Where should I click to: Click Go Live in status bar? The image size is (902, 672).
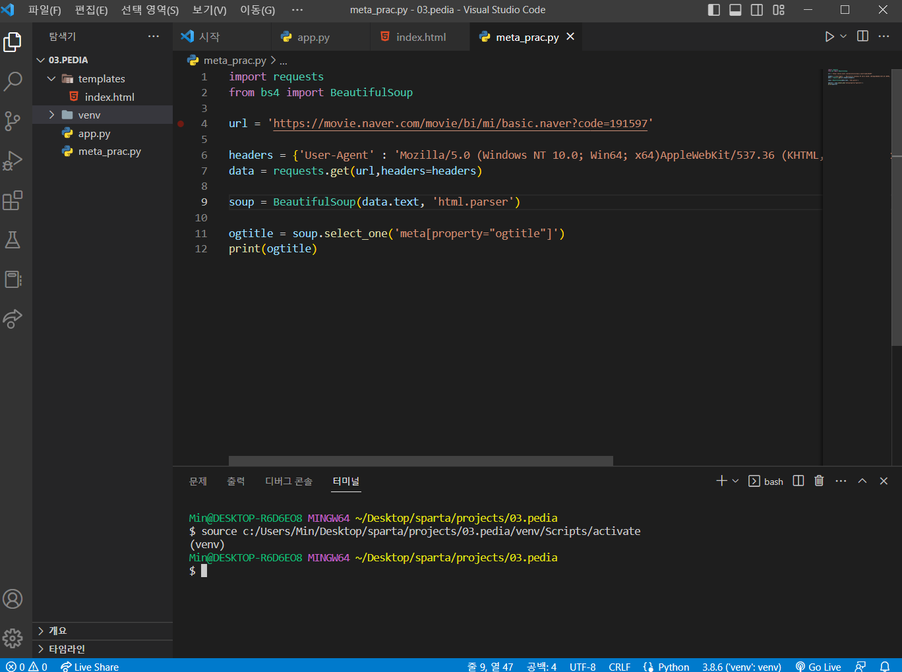(818, 666)
